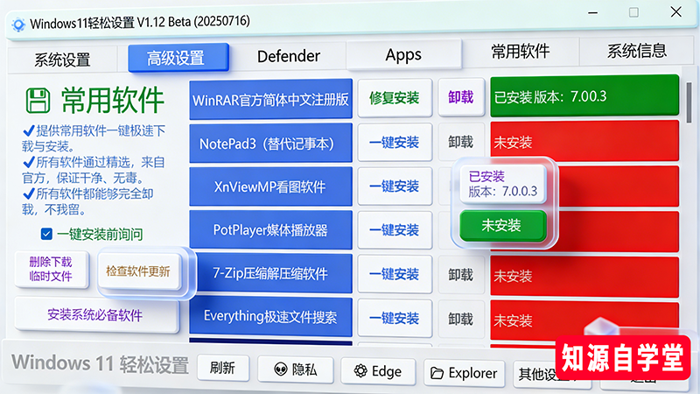Minimize the Windows11轻松设置 window

point(593,13)
